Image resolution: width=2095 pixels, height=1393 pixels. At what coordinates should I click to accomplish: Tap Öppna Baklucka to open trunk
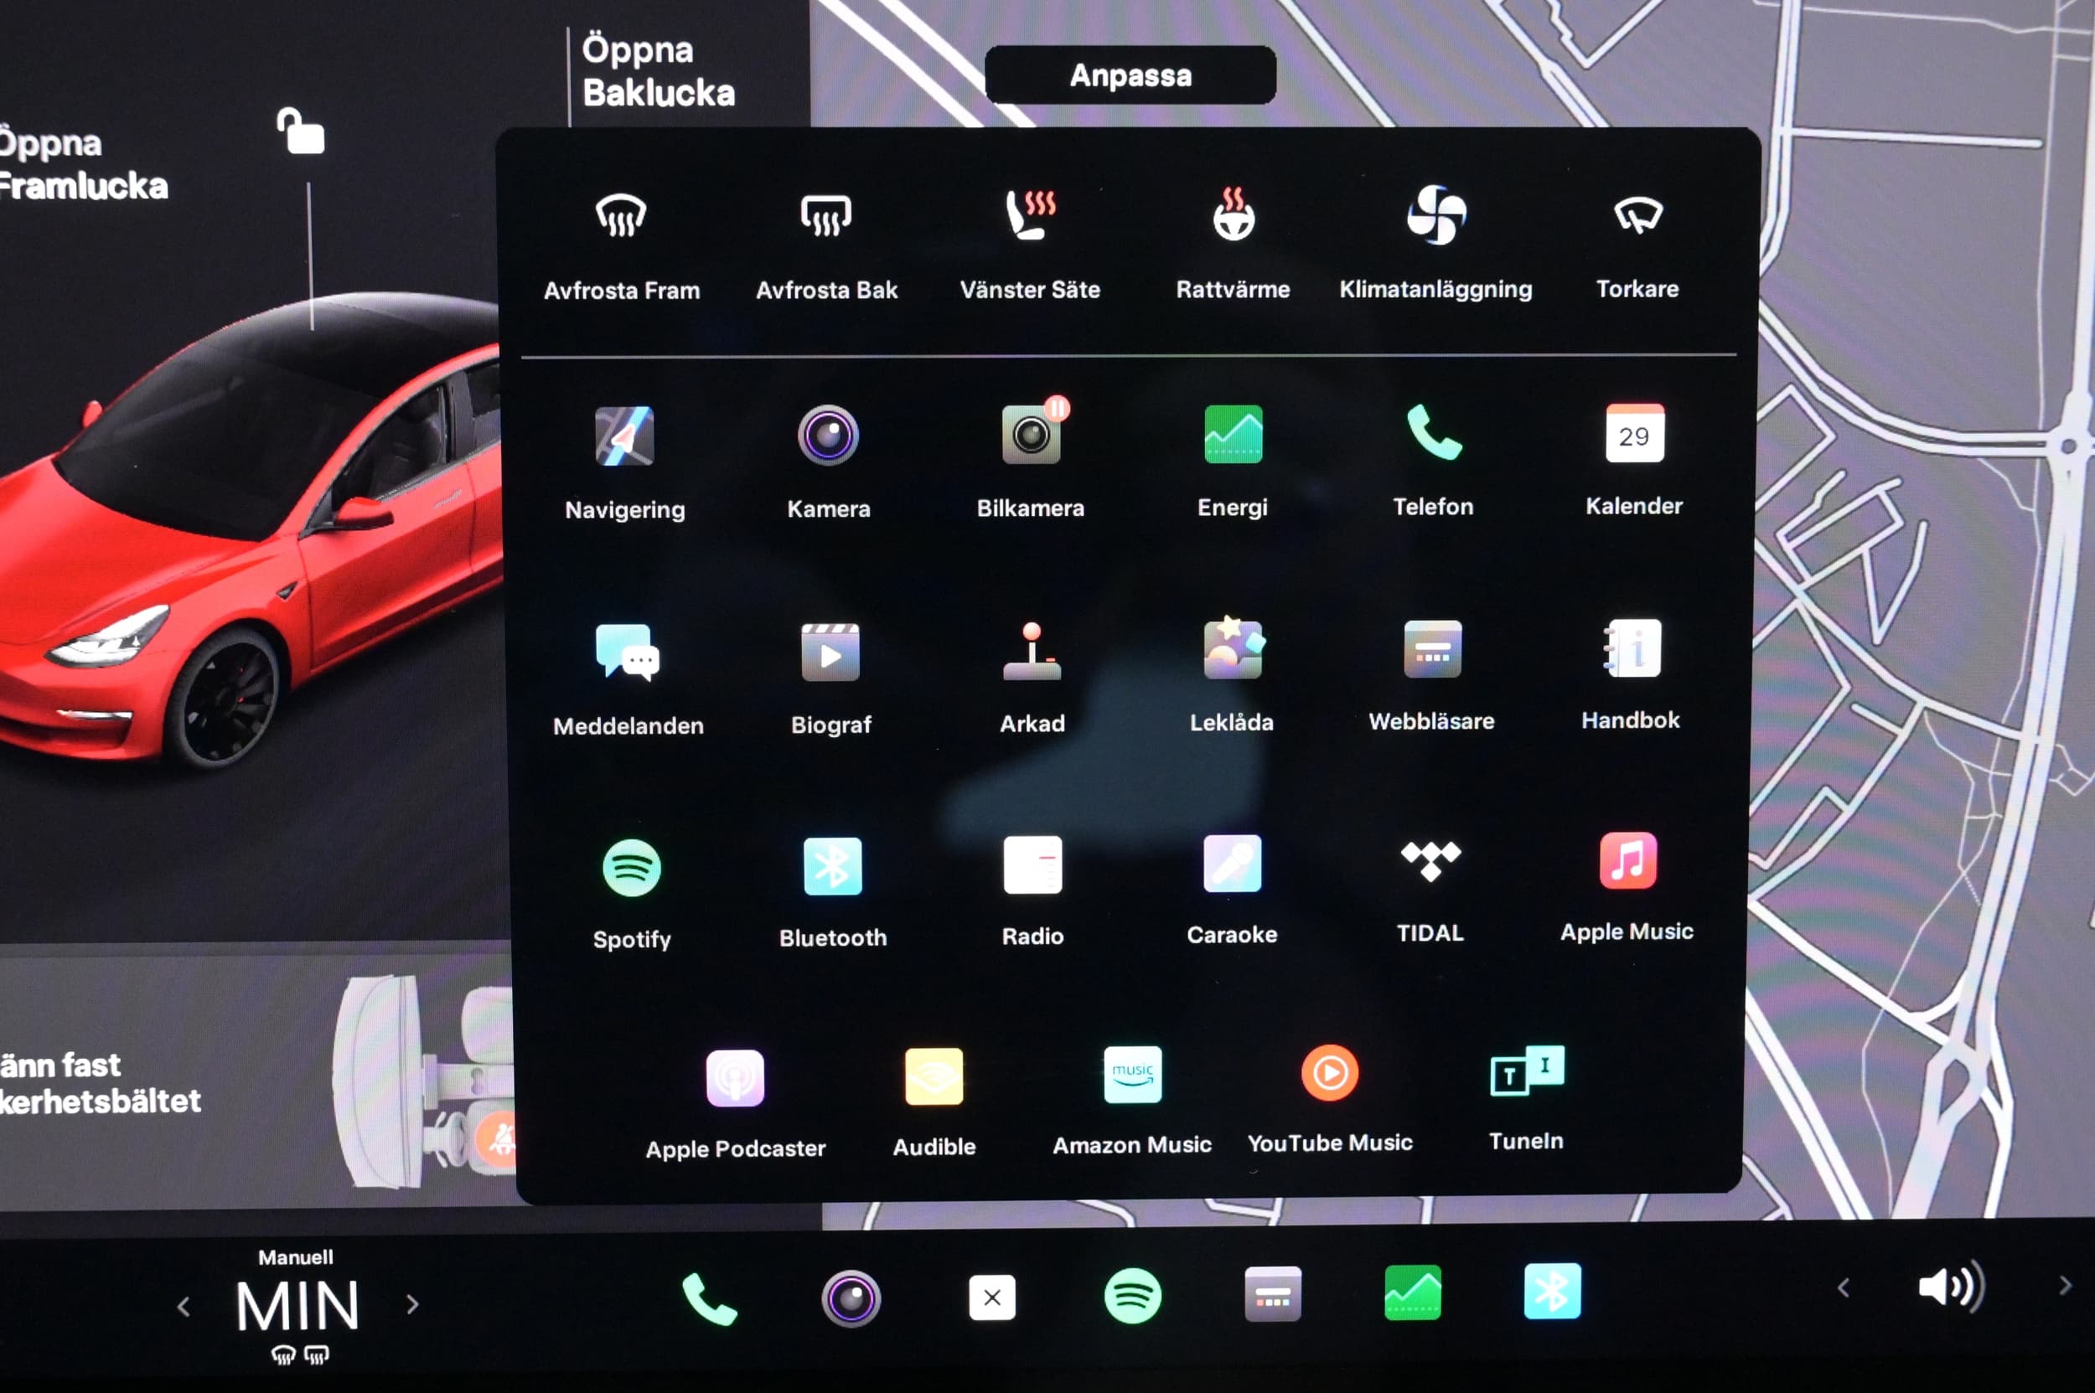pos(659,71)
